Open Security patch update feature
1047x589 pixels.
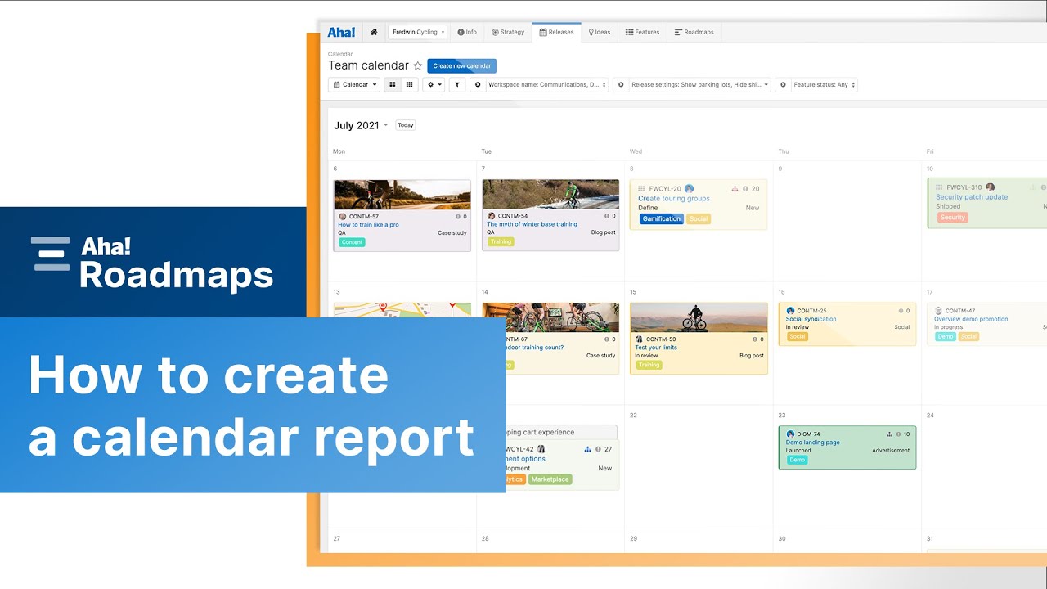(972, 197)
